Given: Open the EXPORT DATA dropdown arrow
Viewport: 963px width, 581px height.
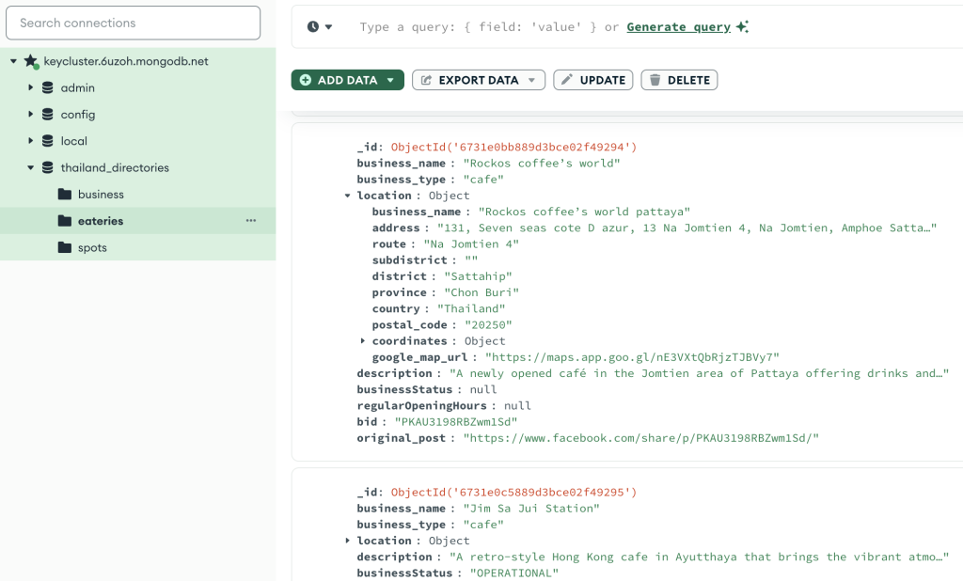Looking at the screenshot, I should (532, 80).
